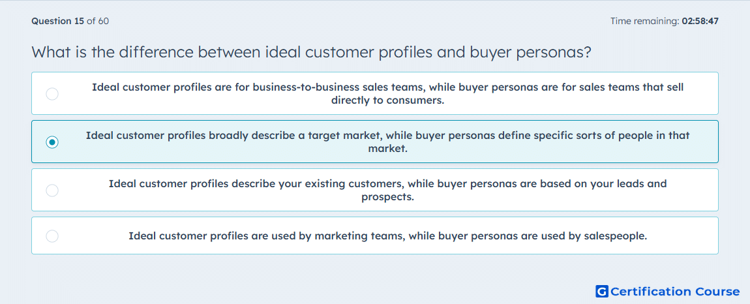This screenshot has width=750, height=304.
Task: Click the Question 15 of 60 indicator
Action: 70,21
